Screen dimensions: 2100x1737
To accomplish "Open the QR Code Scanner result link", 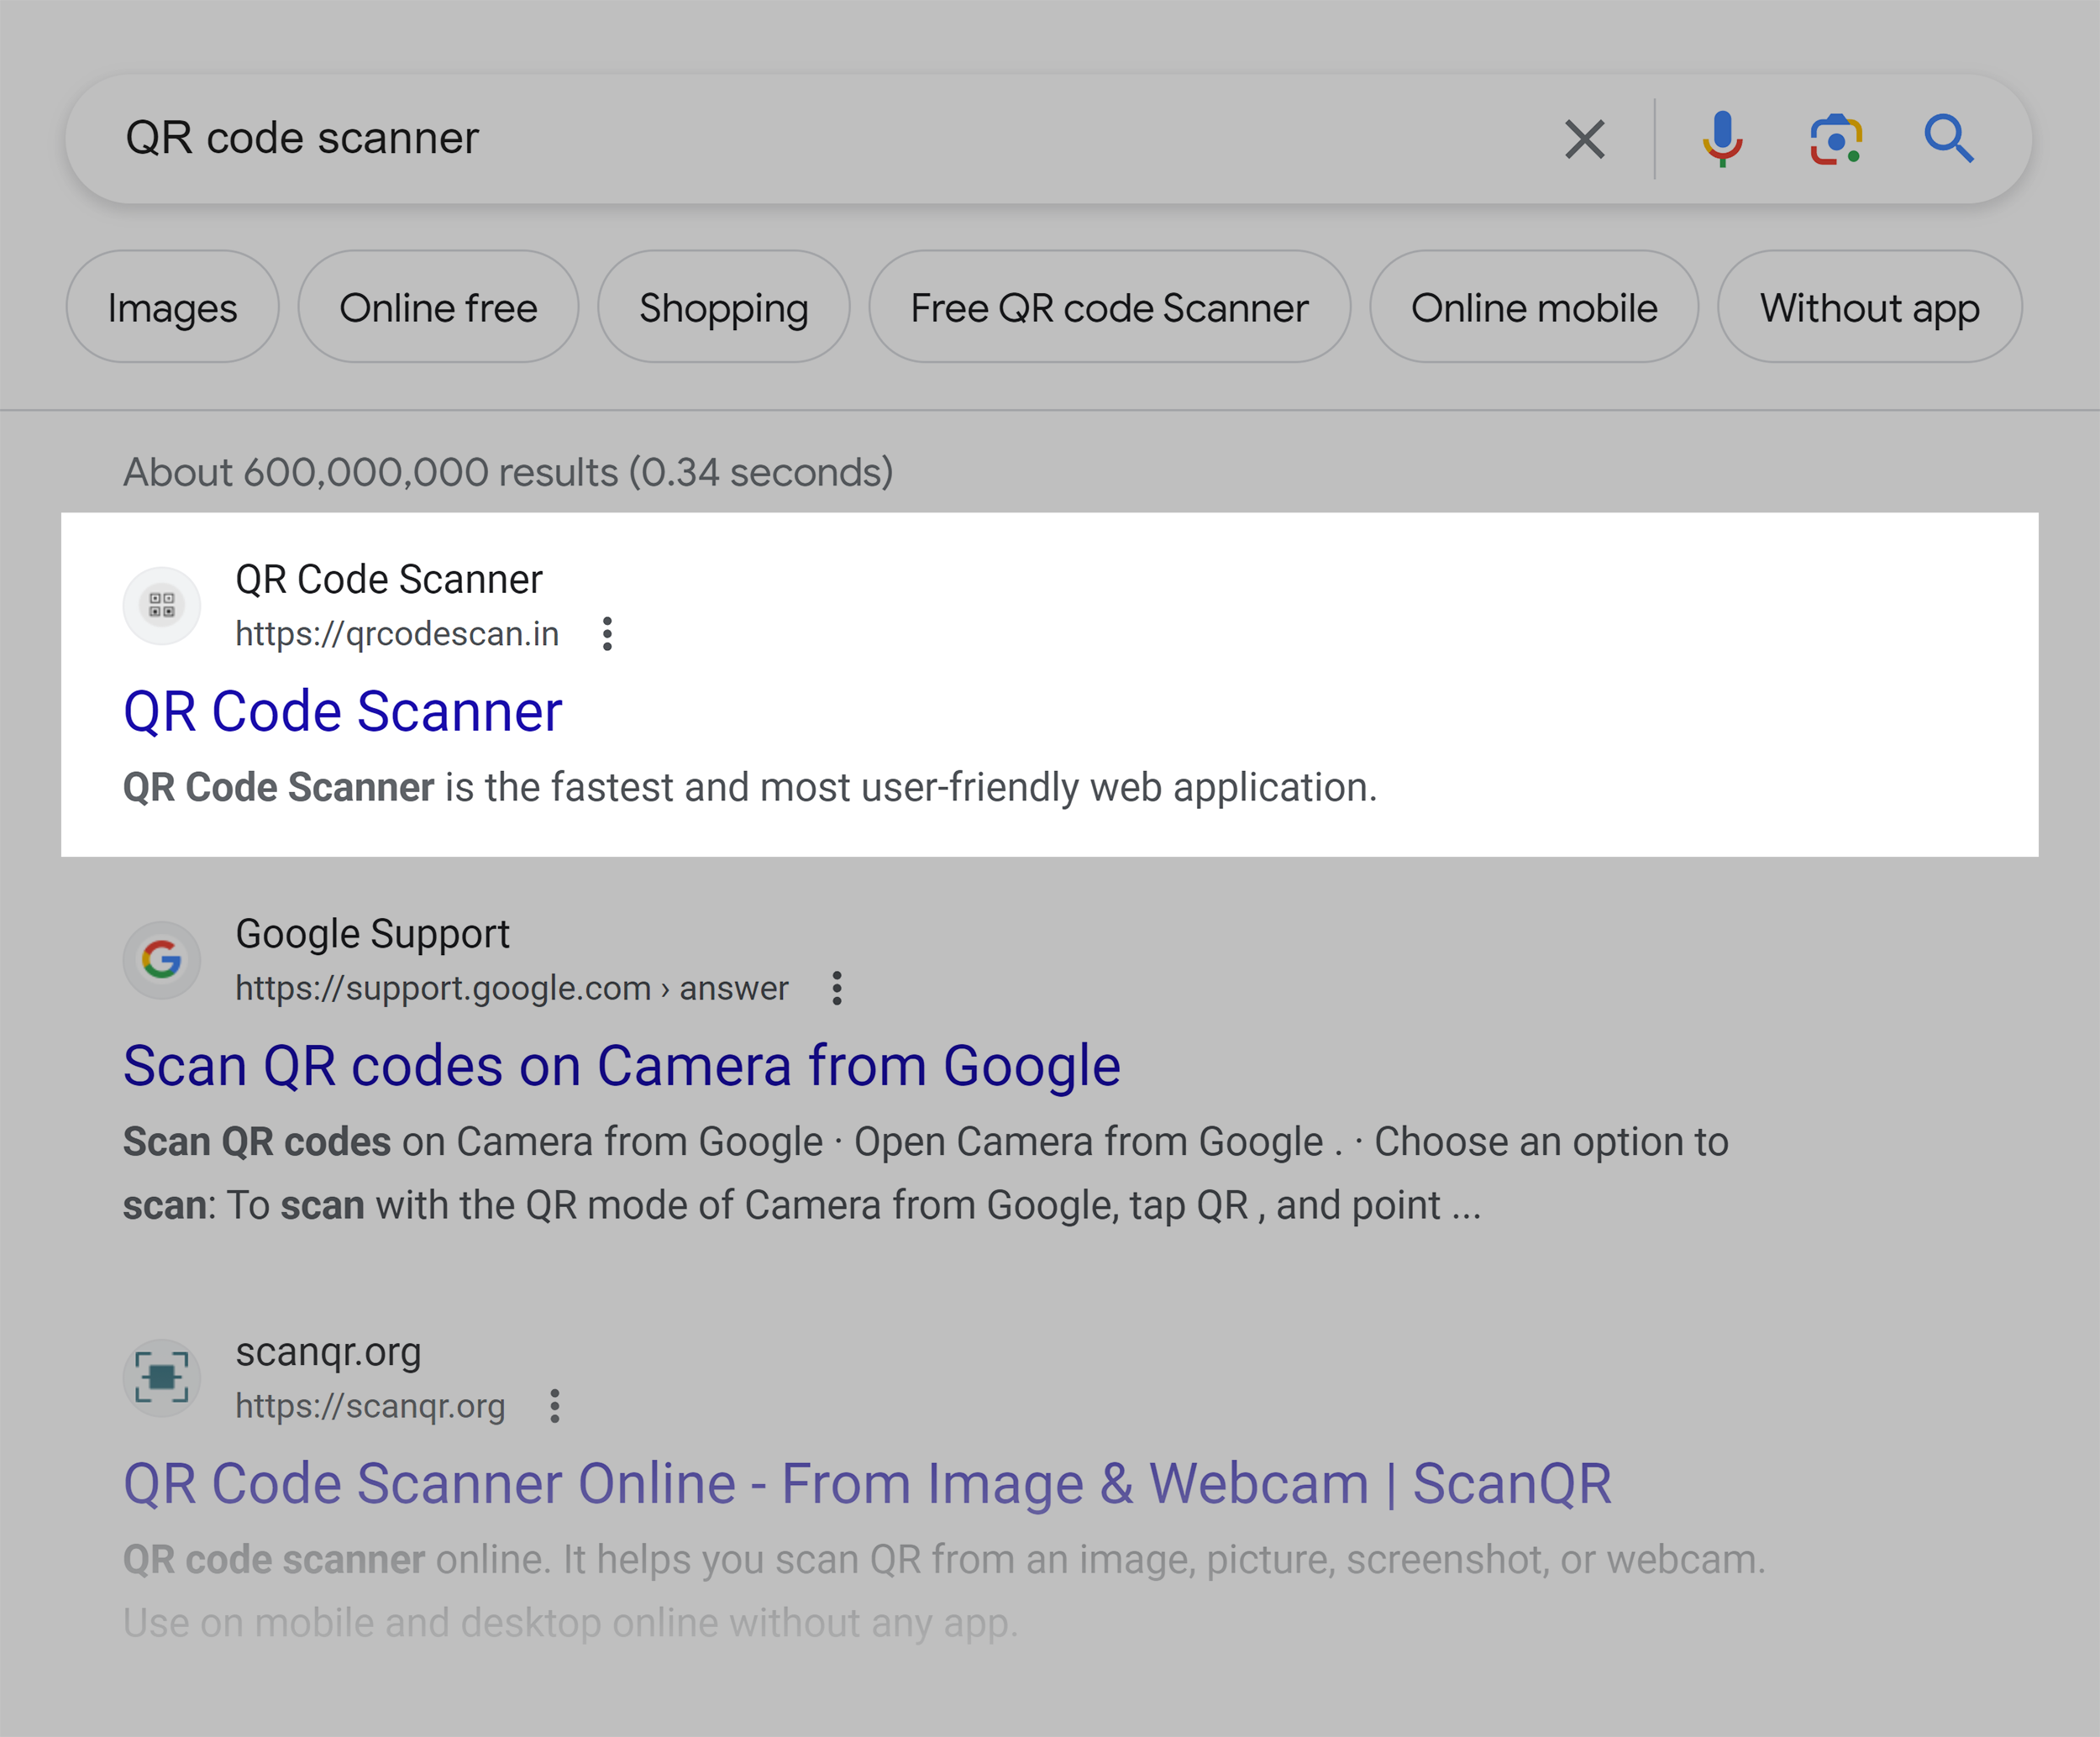I will pos(343,711).
